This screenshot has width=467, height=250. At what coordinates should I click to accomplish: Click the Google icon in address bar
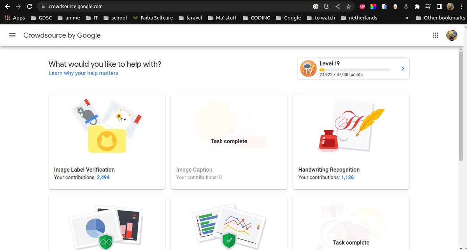tap(316, 7)
